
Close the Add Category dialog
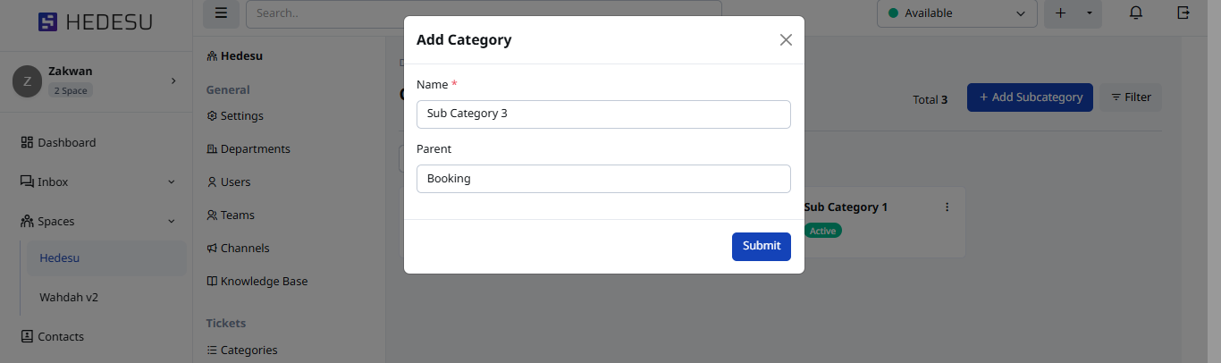pos(786,39)
